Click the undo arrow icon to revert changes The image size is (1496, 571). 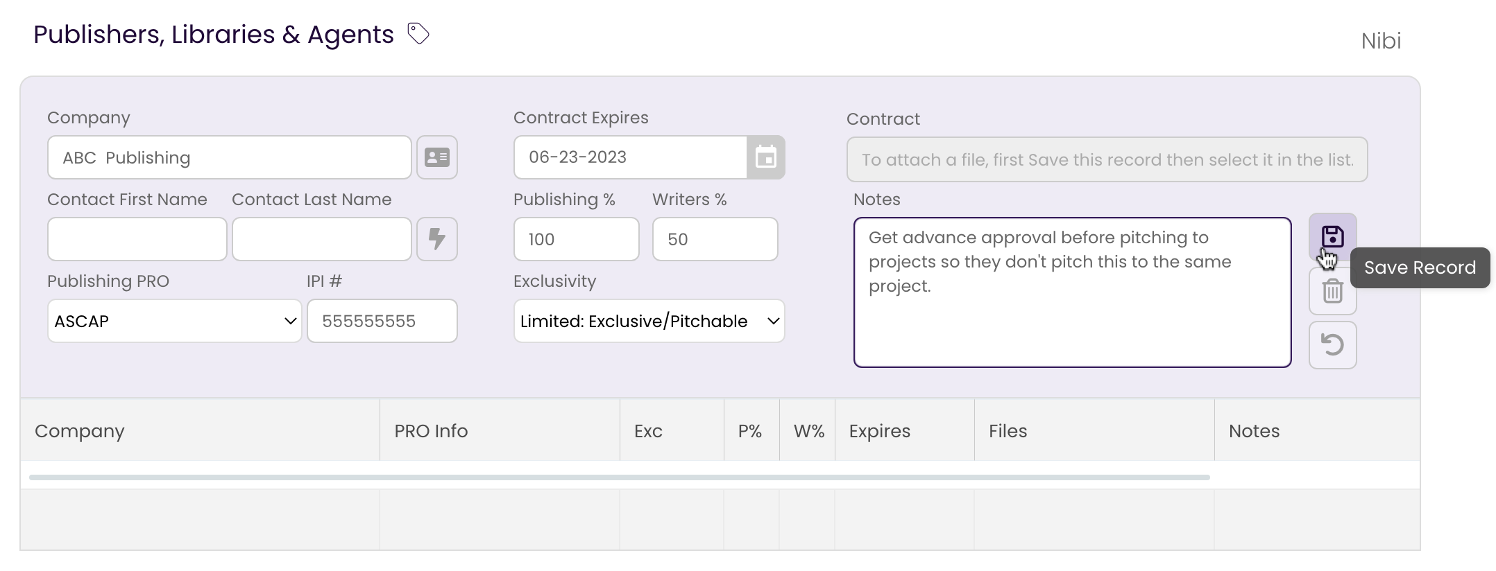tap(1332, 344)
